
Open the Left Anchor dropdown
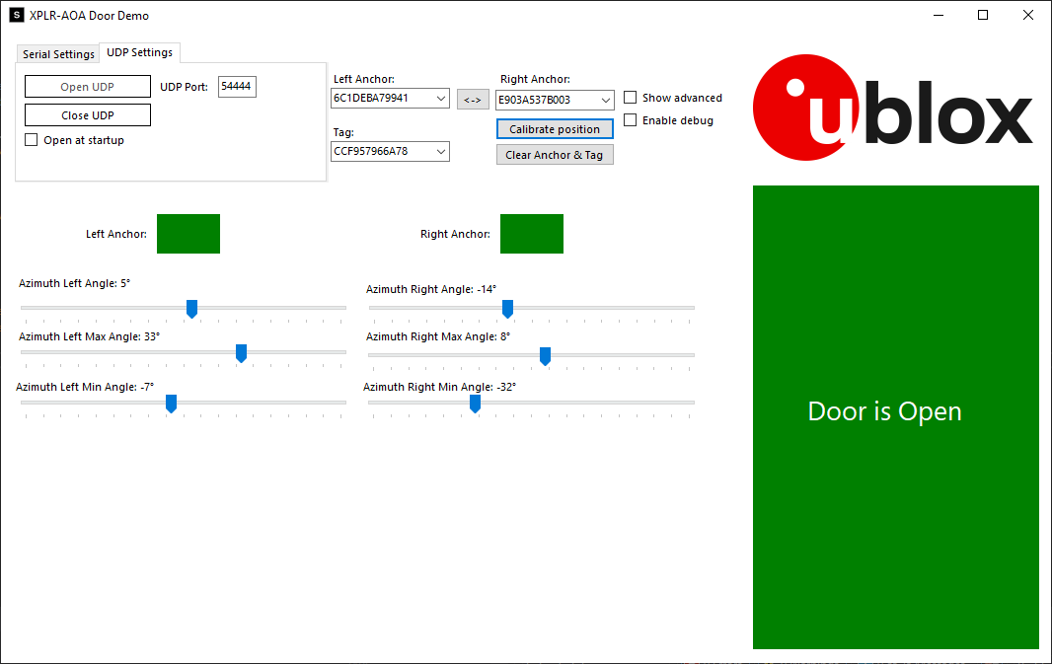click(x=441, y=99)
